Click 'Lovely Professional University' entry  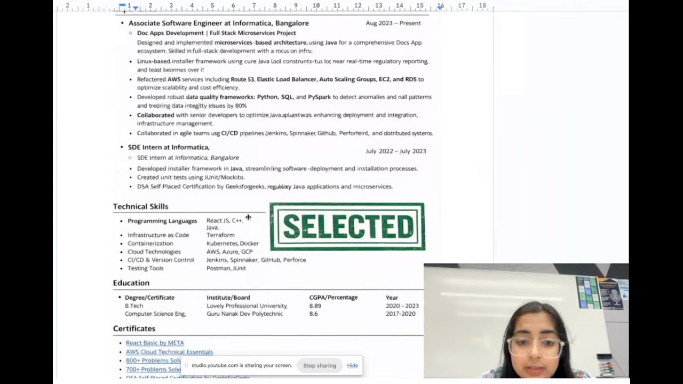(x=247, y=306)
